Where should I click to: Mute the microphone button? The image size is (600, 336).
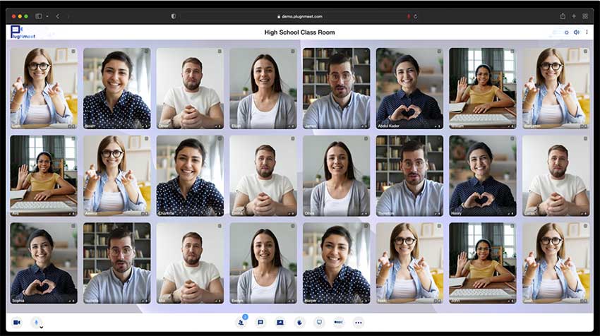coord(37,322)
